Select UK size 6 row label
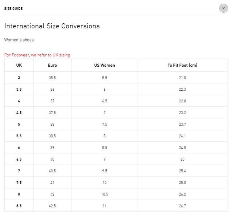Screen dimensions: 233x217 pyautogui.click(x=19, y=147)
